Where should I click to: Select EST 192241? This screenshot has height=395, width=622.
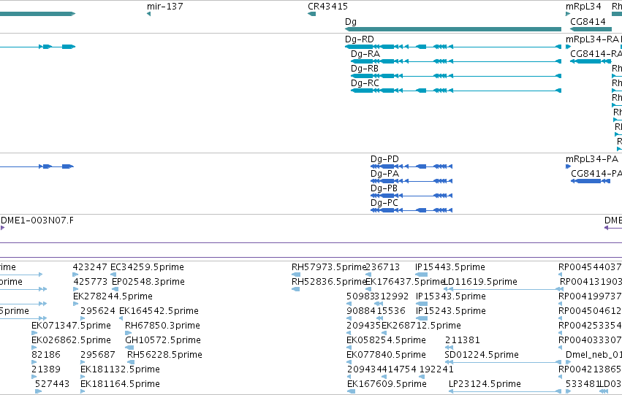436,369
